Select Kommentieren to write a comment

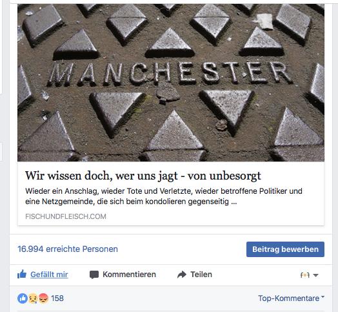tap(129, 275)
